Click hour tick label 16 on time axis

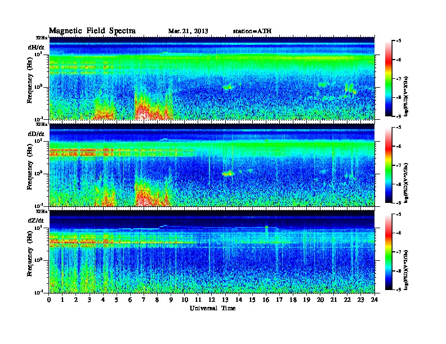point(266,300)
